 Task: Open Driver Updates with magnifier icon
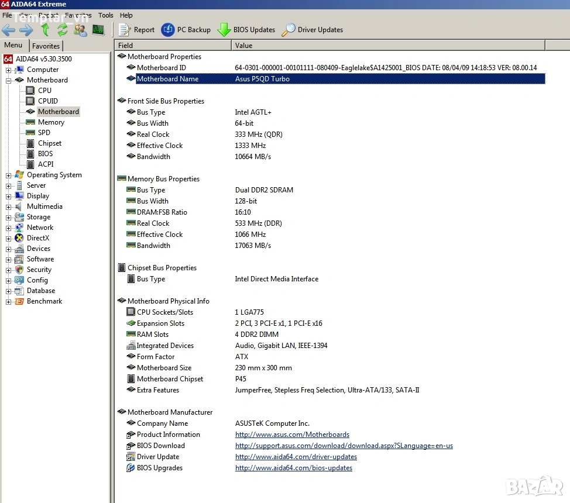[x=313, y=30]
